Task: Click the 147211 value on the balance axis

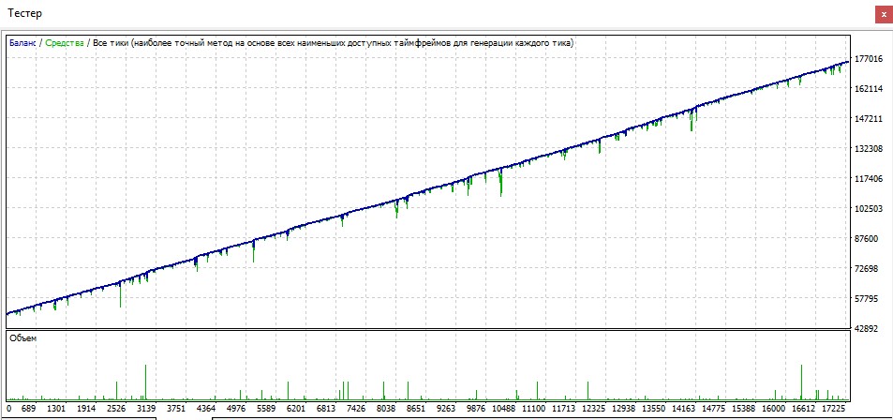Action: click(x=867, y=118)
